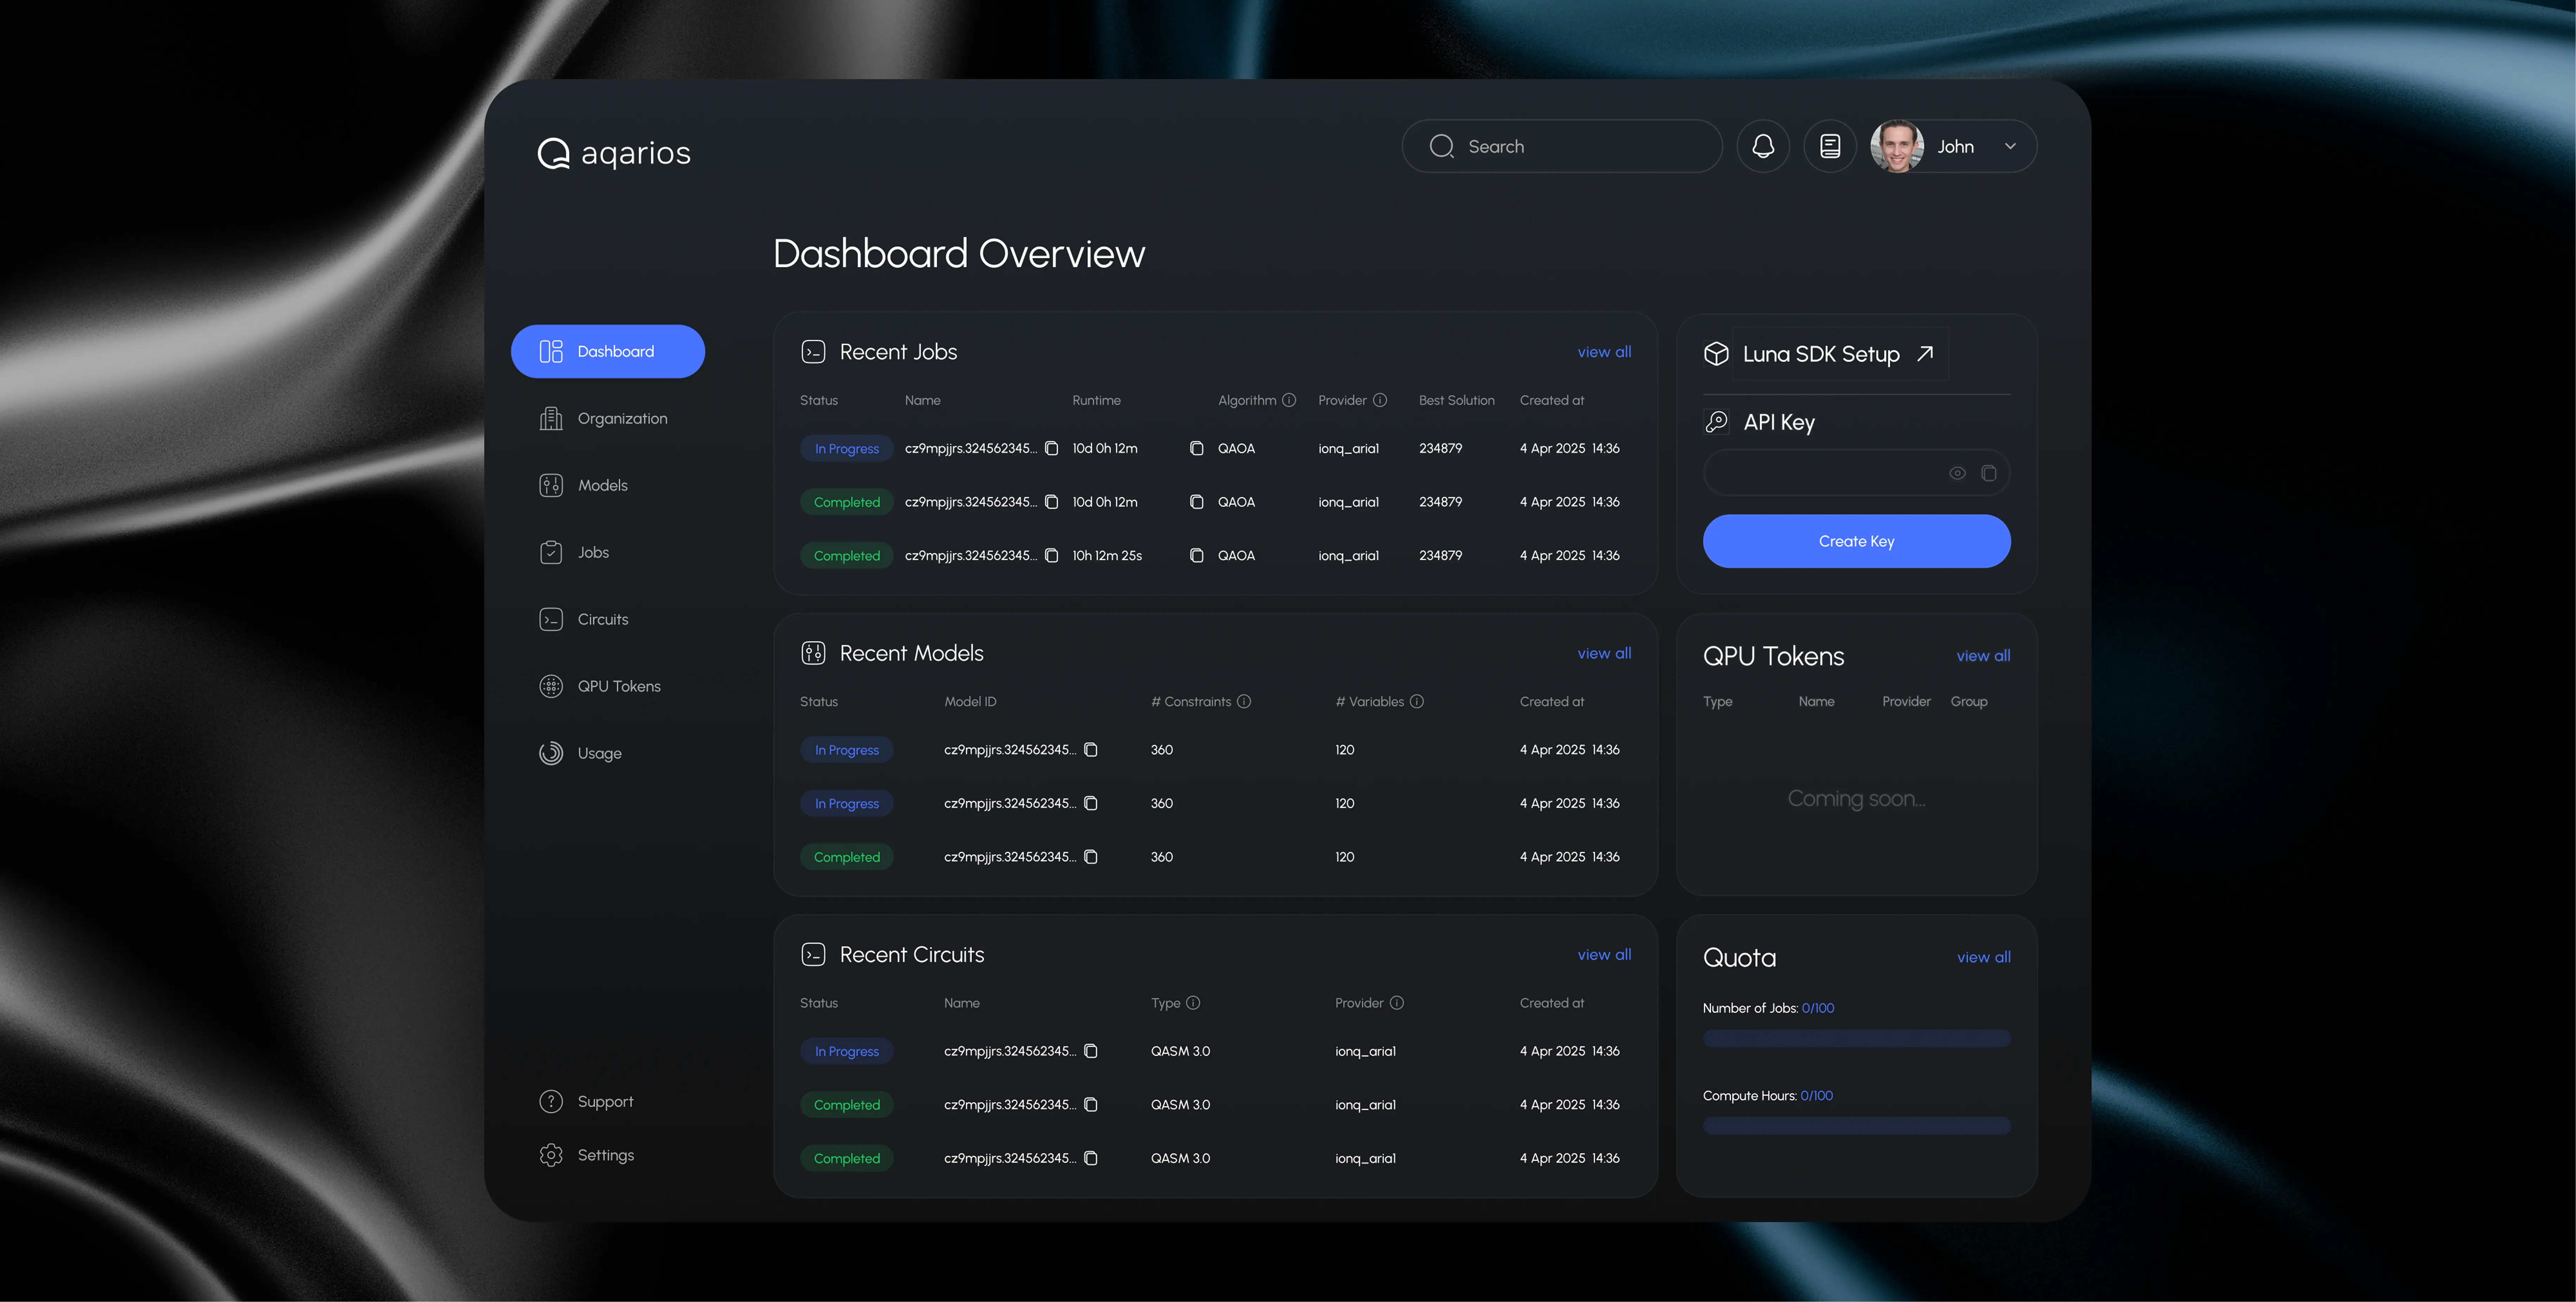Toggle API key visibility eye icon
The height and width of the screenshot is (1302, 2576).
pos(1957,473)
